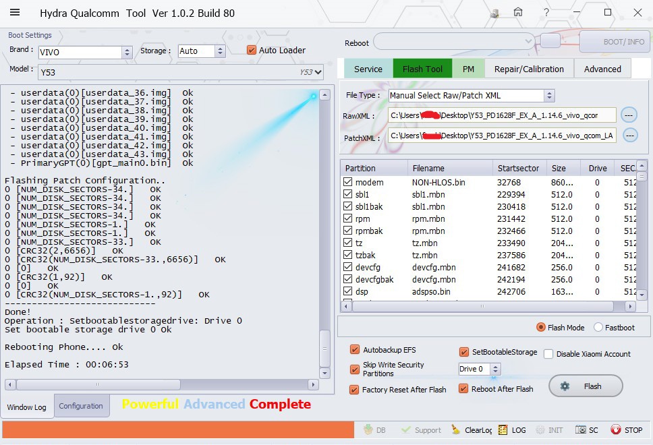This screenshot has width=653, height=445.
Task: Browse for RawXML file
Action: click(629, 115)
